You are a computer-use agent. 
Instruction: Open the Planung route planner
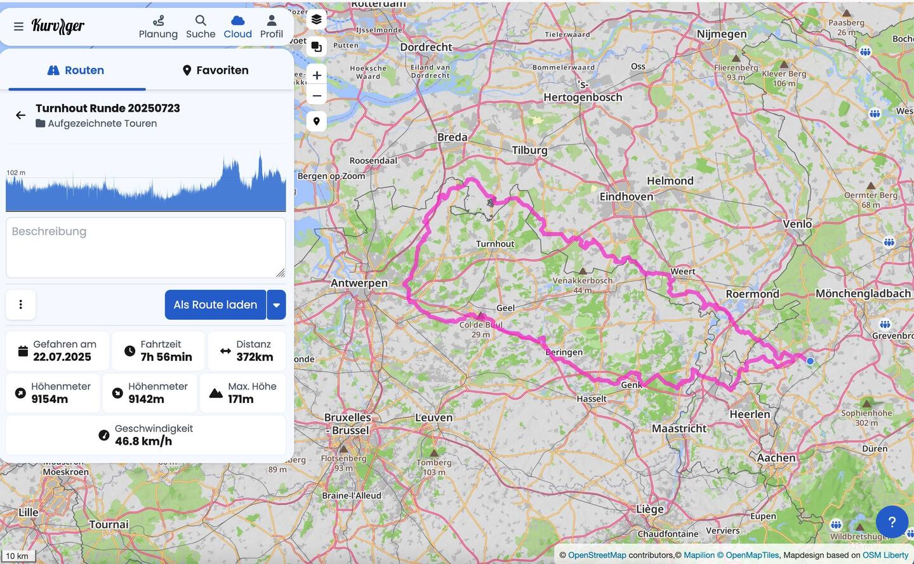click(x=158, y=27)
